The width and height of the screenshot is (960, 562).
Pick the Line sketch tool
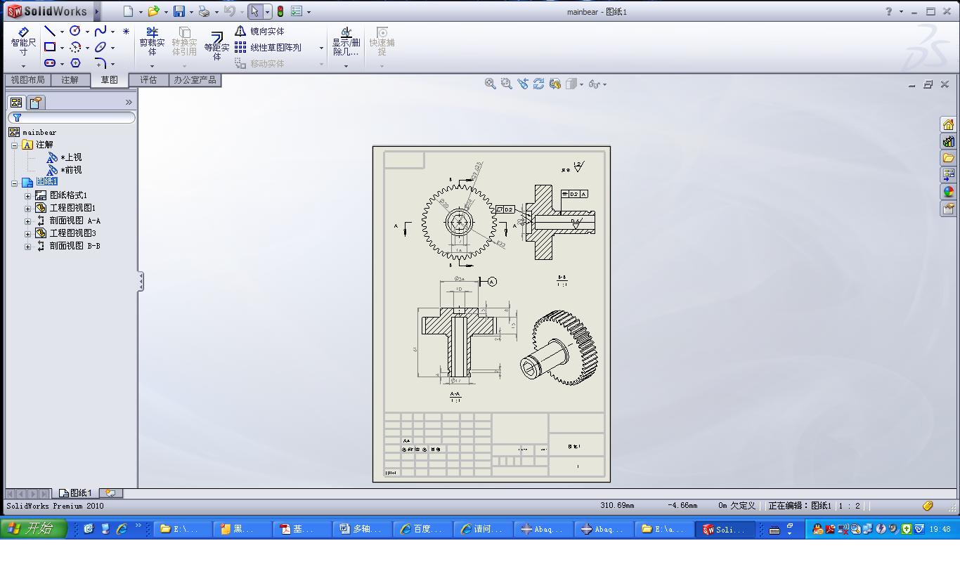coord(49,31)
